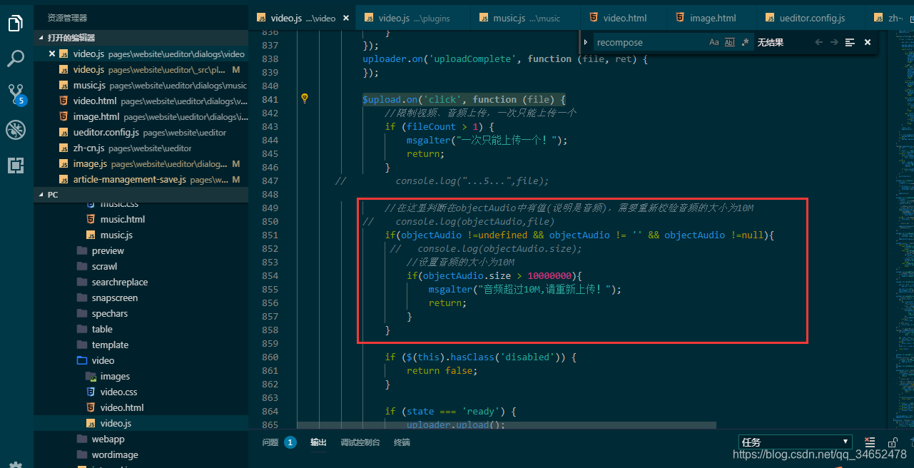Open the Extensions view in activity bar

point(16,166)
